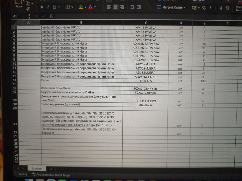Open the font colour dropdown arrow
The width and height of the screenshot is (242, 181).
coord(95,7)
